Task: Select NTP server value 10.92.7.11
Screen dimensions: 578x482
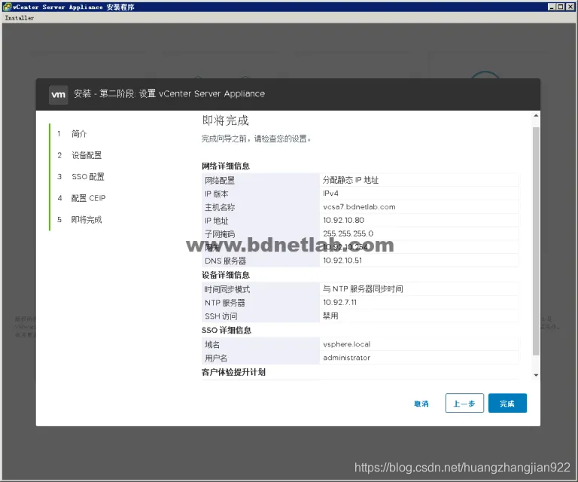Action: [340, 302]
